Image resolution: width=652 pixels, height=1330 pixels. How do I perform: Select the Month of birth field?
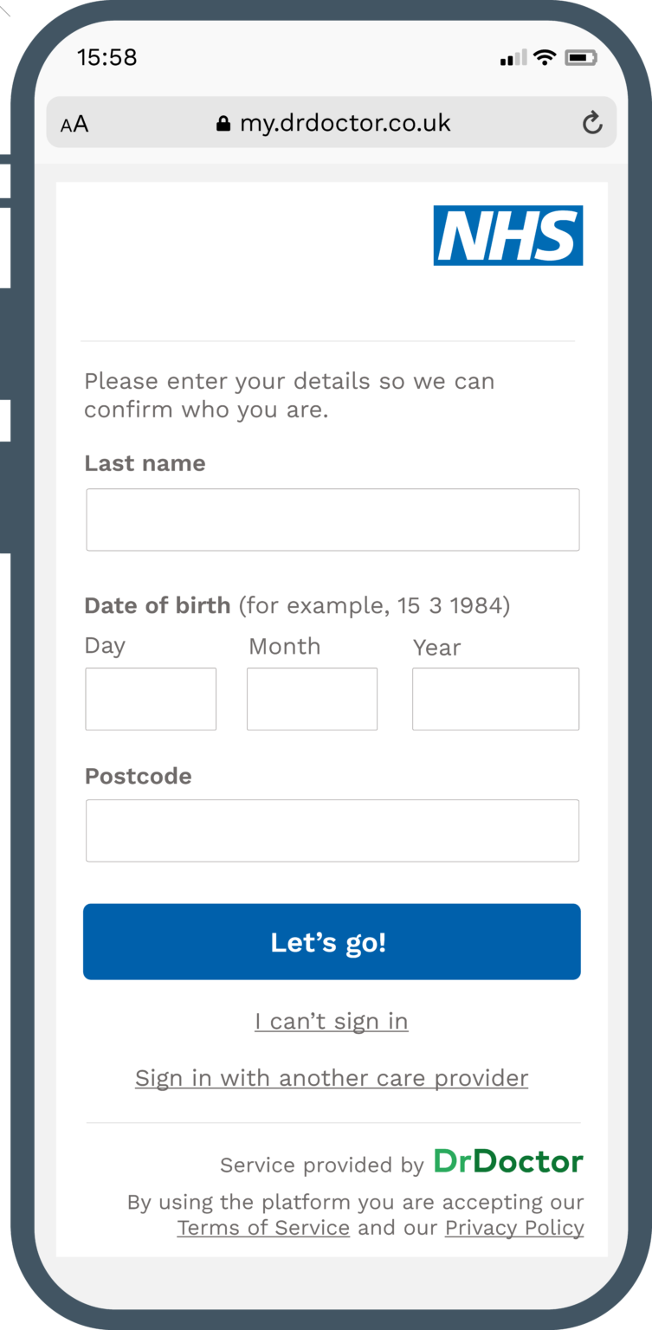pyautogui.click(x=312, y=699)
